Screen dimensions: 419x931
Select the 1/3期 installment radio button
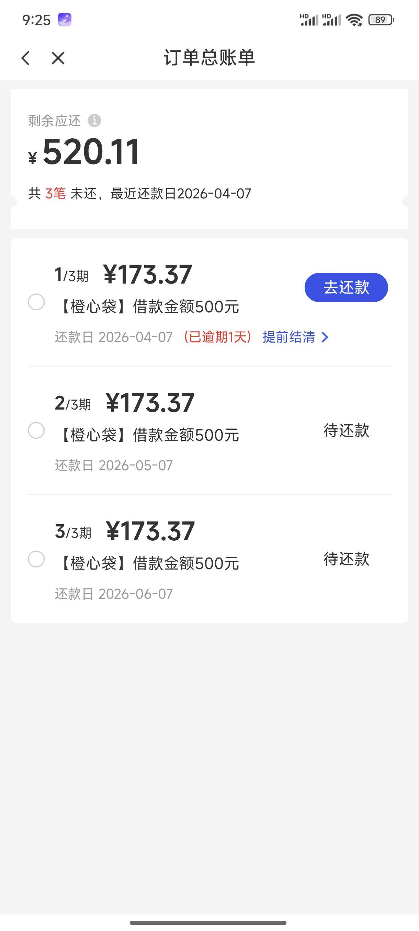(x=36, y=302)
